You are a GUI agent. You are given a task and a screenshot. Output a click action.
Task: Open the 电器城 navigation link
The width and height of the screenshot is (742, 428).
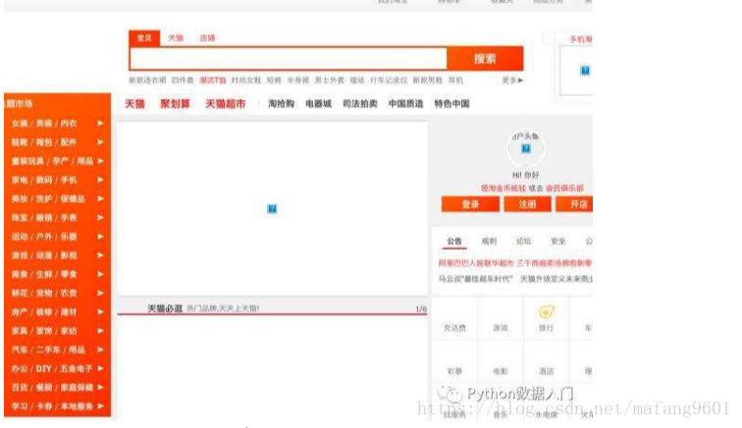tap(318, 104)
